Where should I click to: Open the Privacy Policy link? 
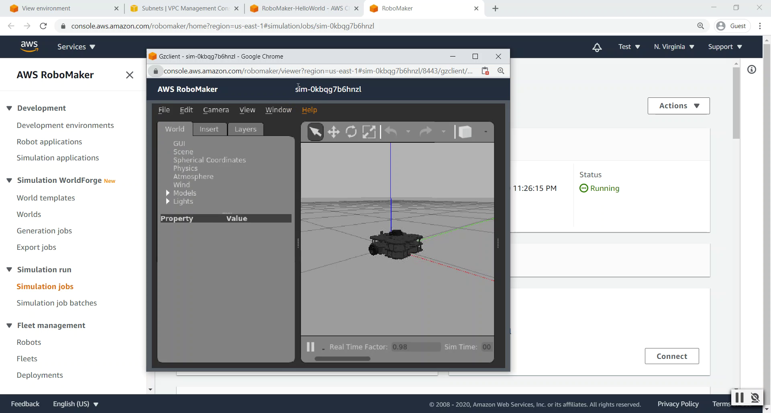(678, 404)
